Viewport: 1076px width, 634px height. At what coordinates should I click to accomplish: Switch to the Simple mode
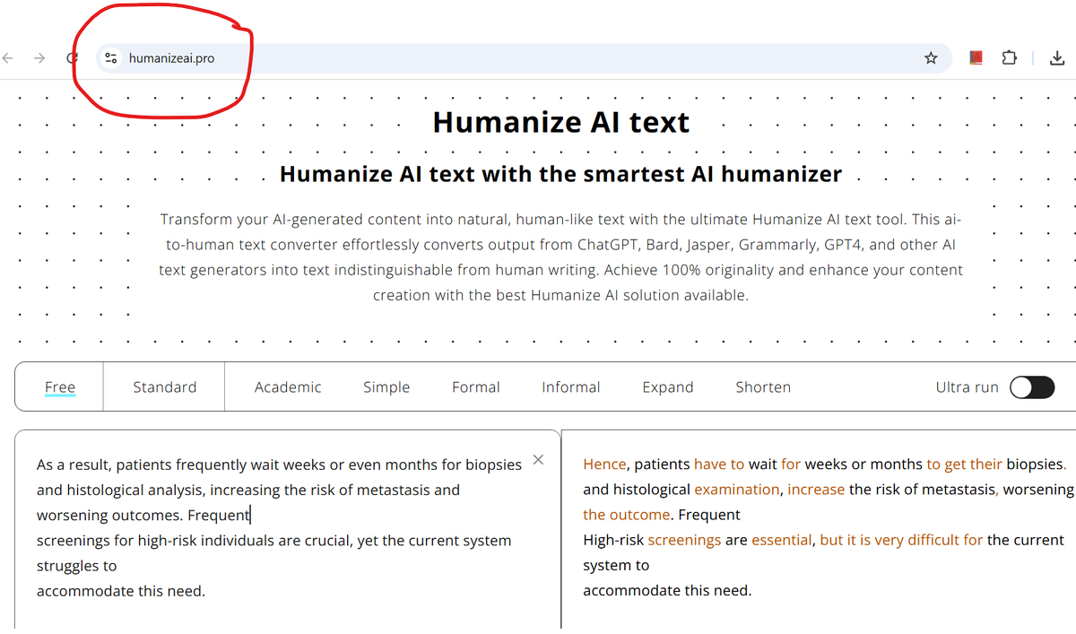coord(386,387)
